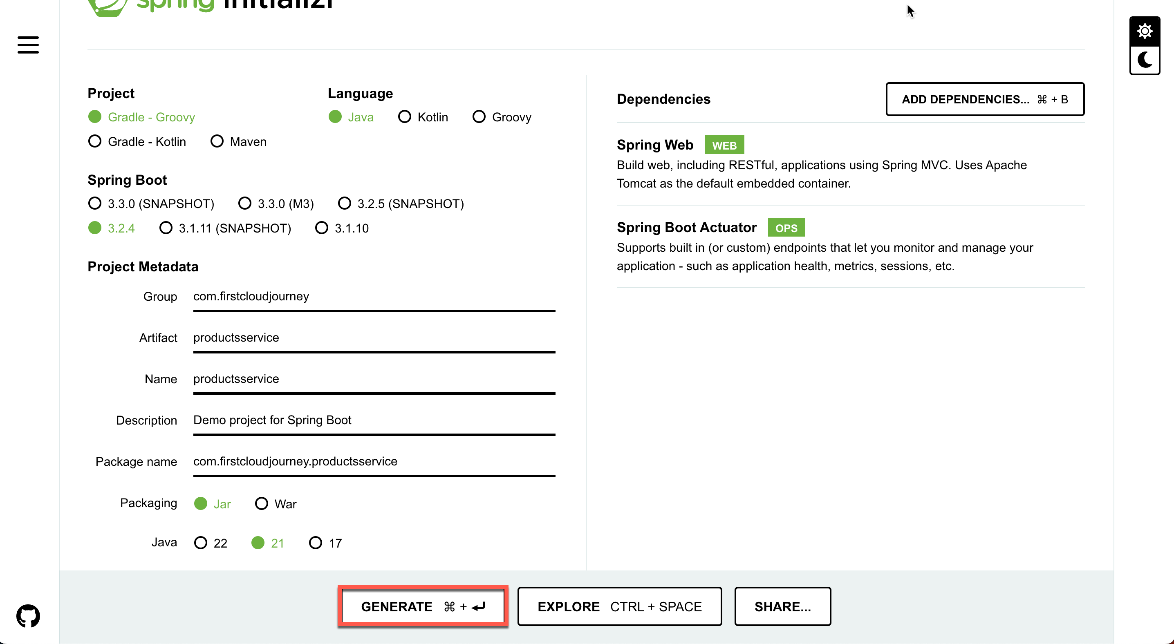Image resolution: width=1174 pixels, height=644 pixels.
Task: Click the WEB tag badge
Action: coord(724,145)
